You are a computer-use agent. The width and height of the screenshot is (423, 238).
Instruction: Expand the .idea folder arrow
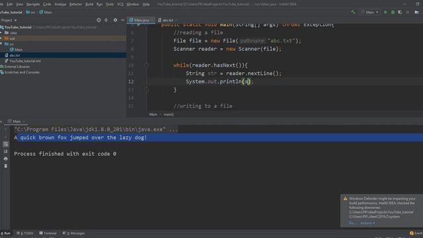pos(1,32)
